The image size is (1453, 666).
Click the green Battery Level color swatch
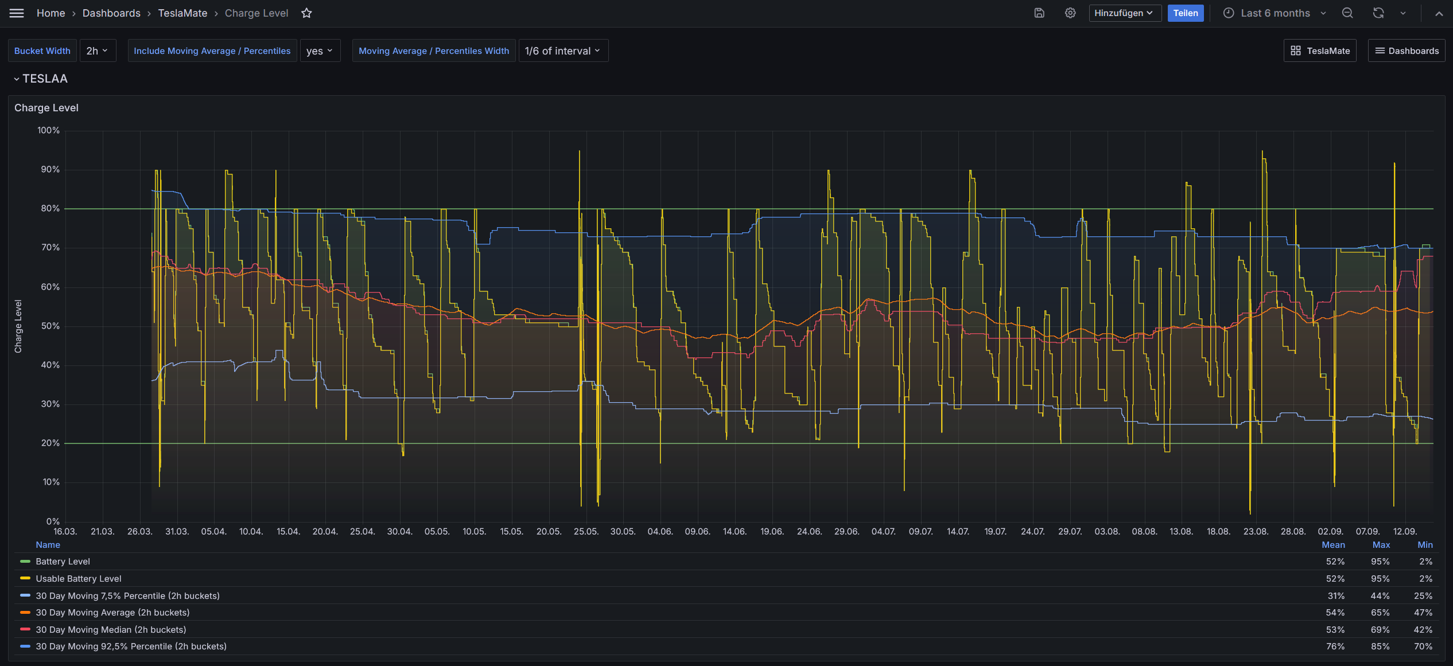(25, 562)
